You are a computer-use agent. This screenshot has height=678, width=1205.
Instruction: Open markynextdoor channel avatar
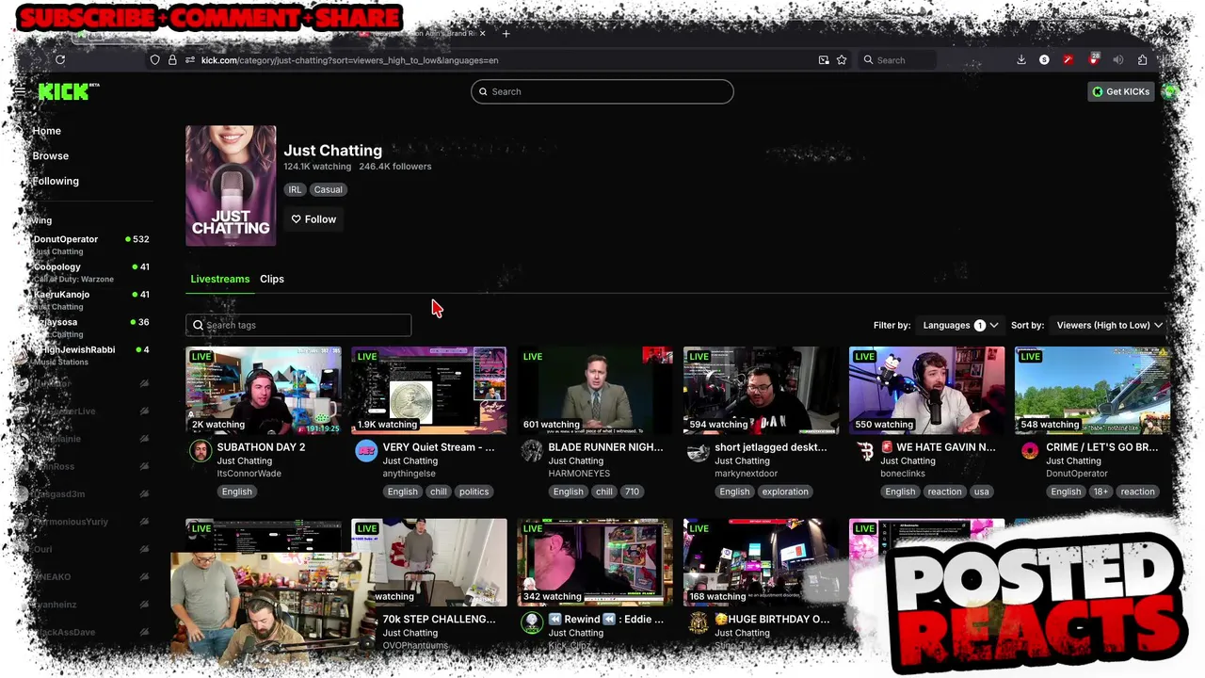(x=698, y=451)
